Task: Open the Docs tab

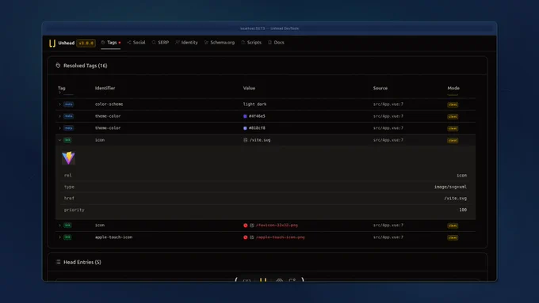Action: [x=276, y=43]
